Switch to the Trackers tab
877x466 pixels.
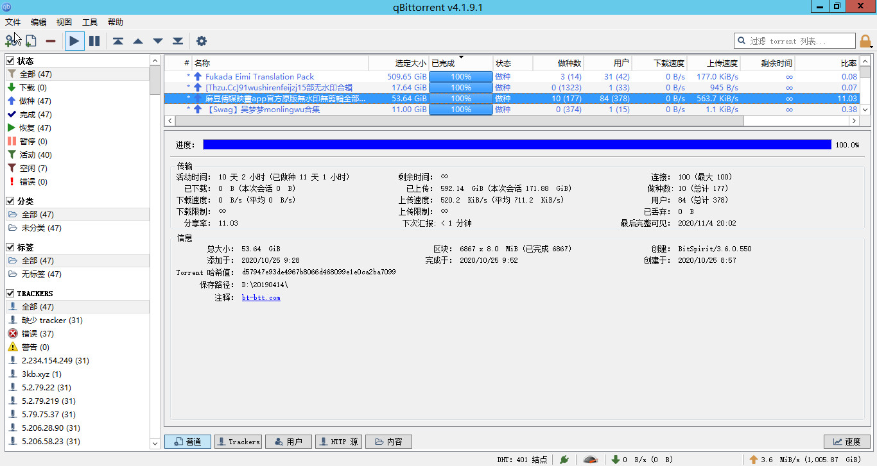[x=238, y=442]
